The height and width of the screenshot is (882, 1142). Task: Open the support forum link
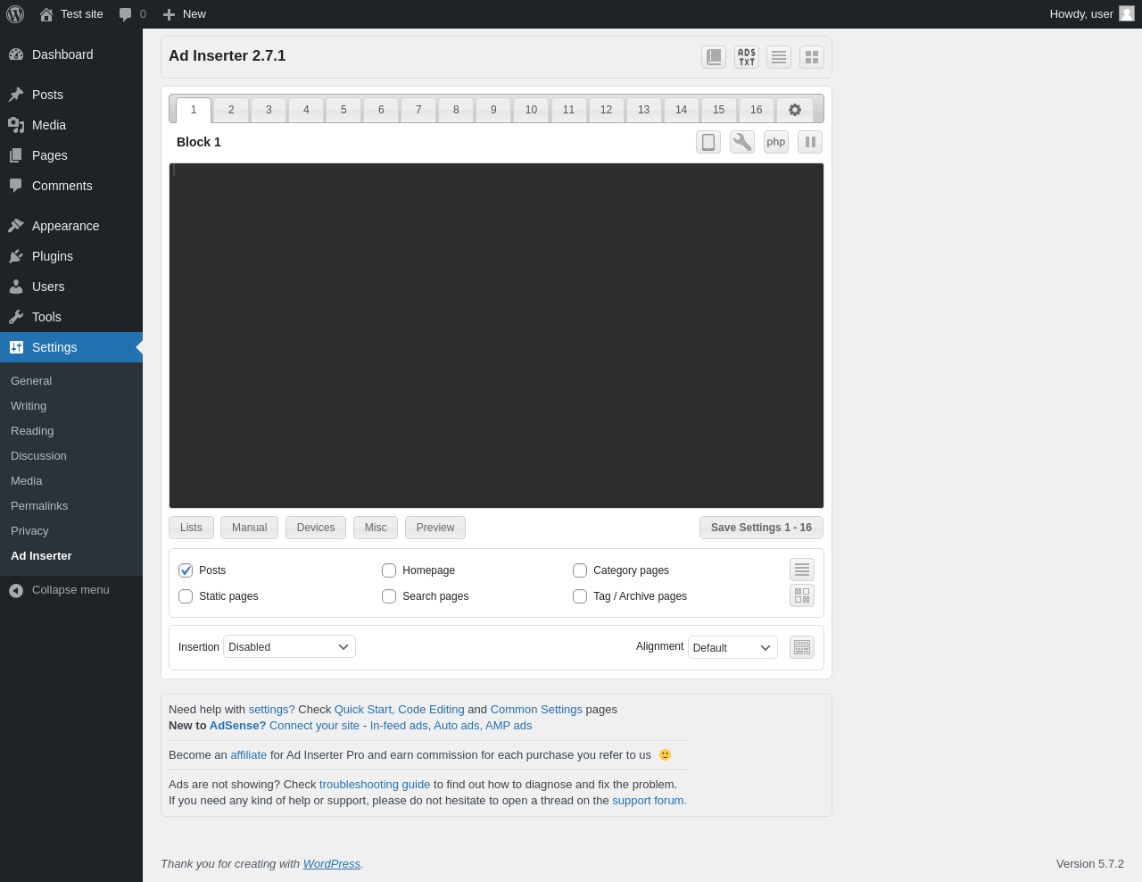click(650, 801)
